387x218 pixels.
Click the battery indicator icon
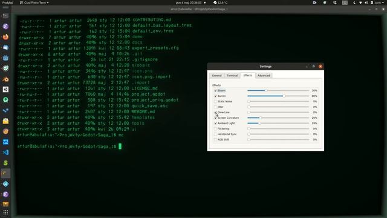(x=372, y=2)
